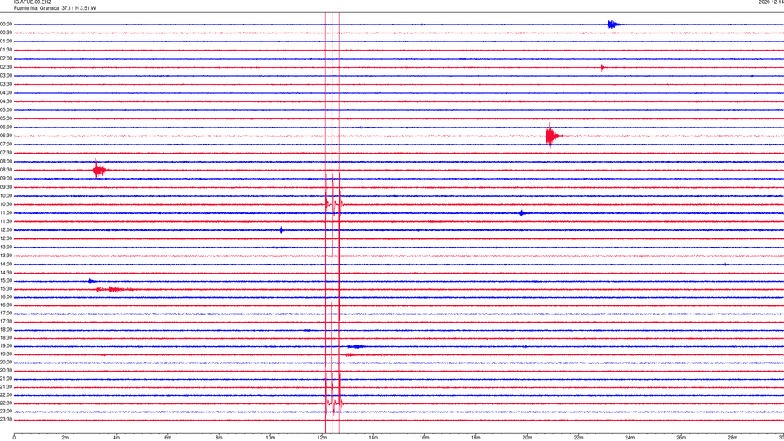
Task: Select the 00:00 time row label
Action: (x=7, y=24)
